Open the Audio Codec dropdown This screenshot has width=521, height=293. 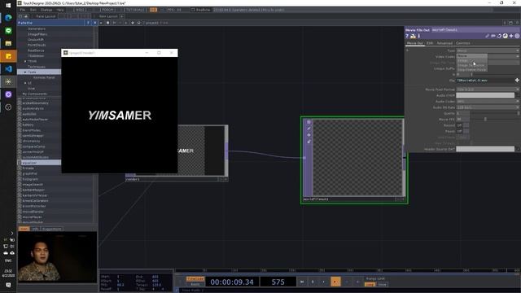pyautogui.click(x=488, y=101)
